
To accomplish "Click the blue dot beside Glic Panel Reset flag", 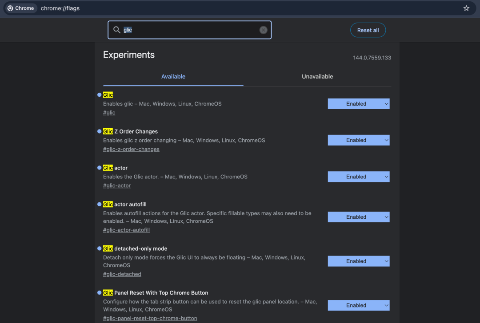I will tap(99, 292).
